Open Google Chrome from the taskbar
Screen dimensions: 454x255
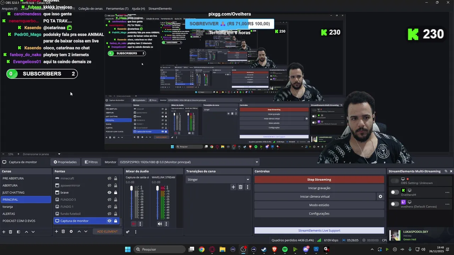coord(202,249)
